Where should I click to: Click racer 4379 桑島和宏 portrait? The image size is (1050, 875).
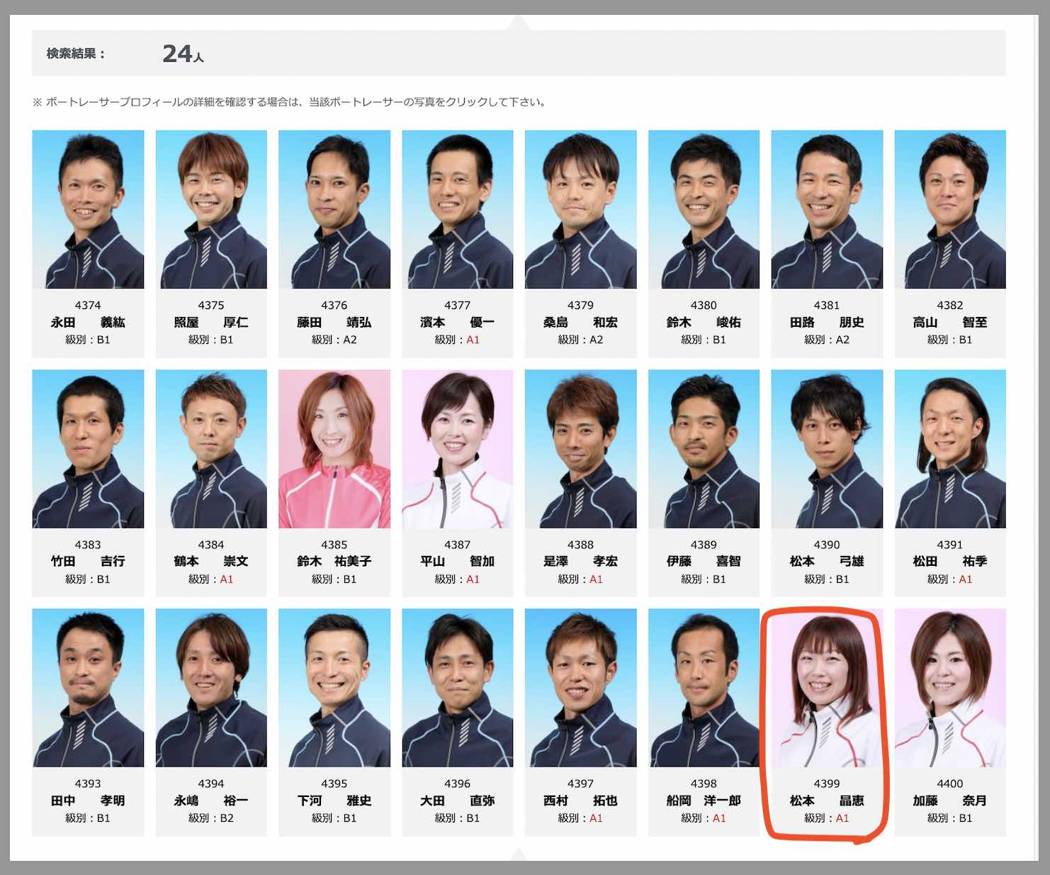click(580, 209)
